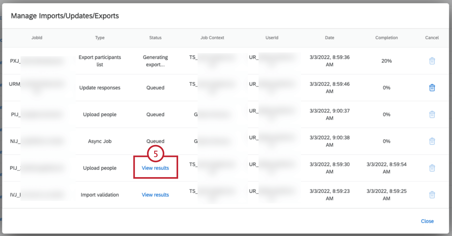The width and height of the screenshot is (452, 236).
Task: Click the Status column header
Action: 155,38
